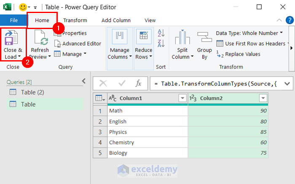Click the 123 type icon of Column2
Image resolution: width=295 pixels, height=184 pixels.
click(x=193, y=98)
